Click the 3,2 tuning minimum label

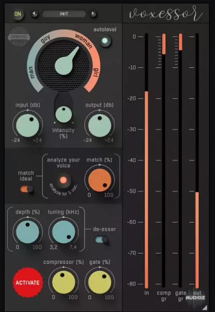[x=54, y=248]
